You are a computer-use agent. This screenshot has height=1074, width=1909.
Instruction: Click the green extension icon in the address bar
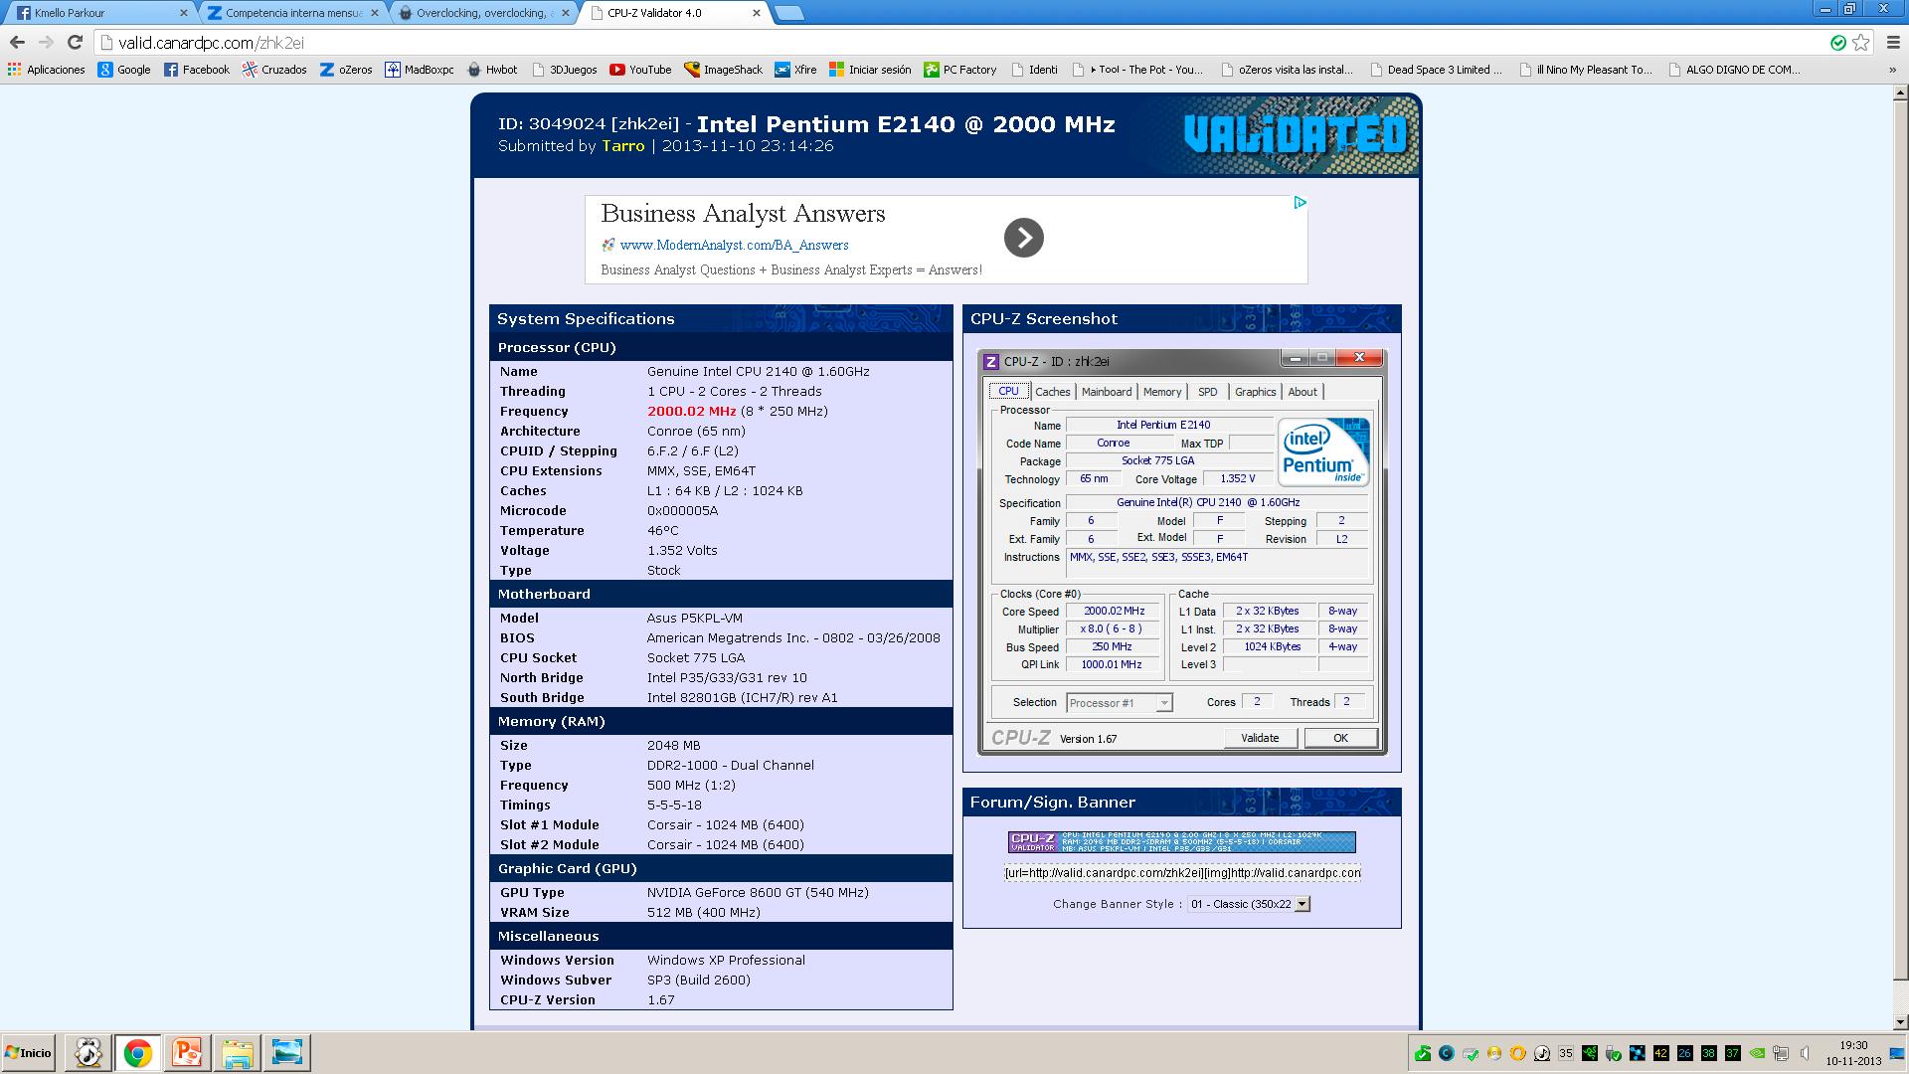(x=1837, y=43)
